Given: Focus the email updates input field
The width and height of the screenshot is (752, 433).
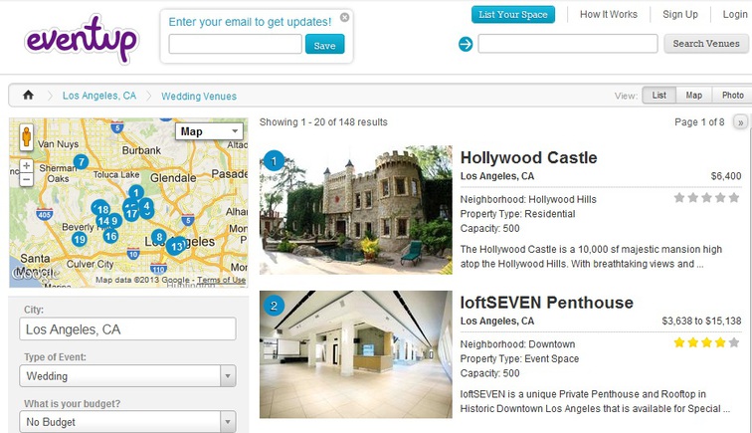Looking at the screenshot, I should pos(235,44).
